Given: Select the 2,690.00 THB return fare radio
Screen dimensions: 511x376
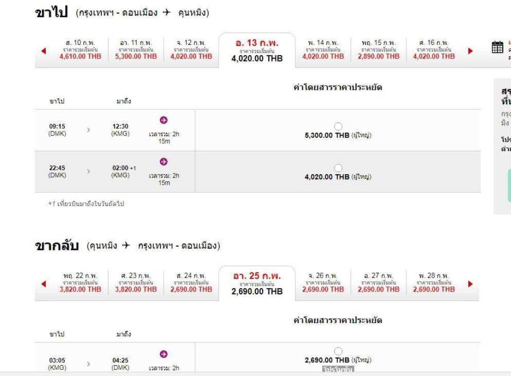Looking at the screenshot, I should click(x=338, y=351).
